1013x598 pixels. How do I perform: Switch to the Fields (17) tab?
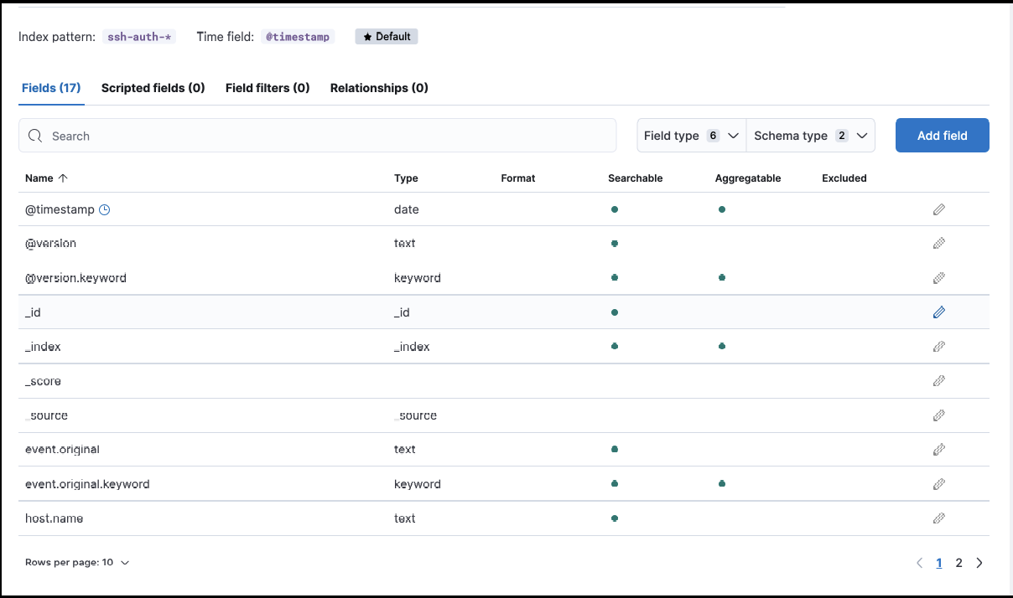tap(51, 88)
